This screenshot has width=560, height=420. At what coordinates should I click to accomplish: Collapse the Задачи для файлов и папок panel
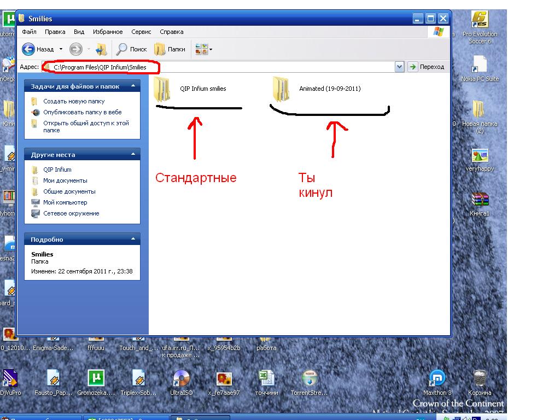[x=133, y=86]
